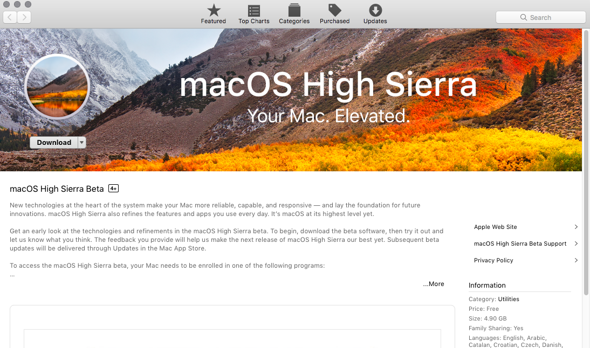Click the vertical scrollbar on the right
The width and height of the screenshot is (590, 348).
pyautogui.click(x=586, y=162)
